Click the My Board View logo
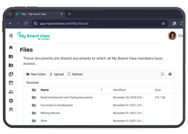The height and width of the screenshot is (134, 188). [x=34, y=36]
